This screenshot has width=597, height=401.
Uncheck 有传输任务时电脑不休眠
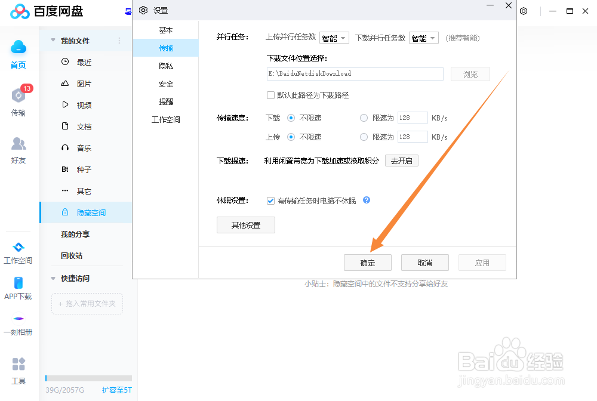point(270,200)
